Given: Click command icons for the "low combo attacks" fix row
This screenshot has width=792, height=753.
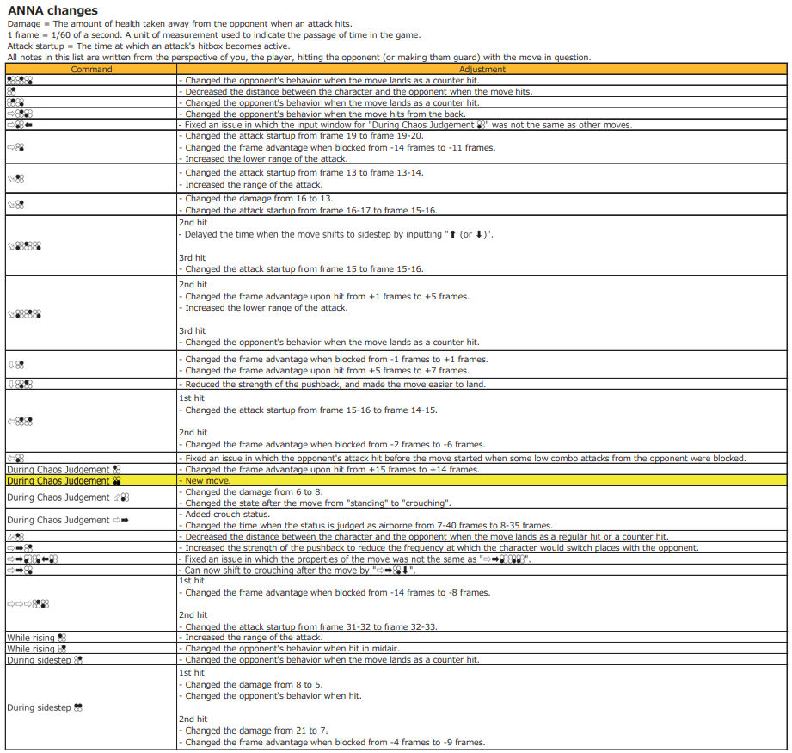Looking at the screenshot, I should click(15, 459).
